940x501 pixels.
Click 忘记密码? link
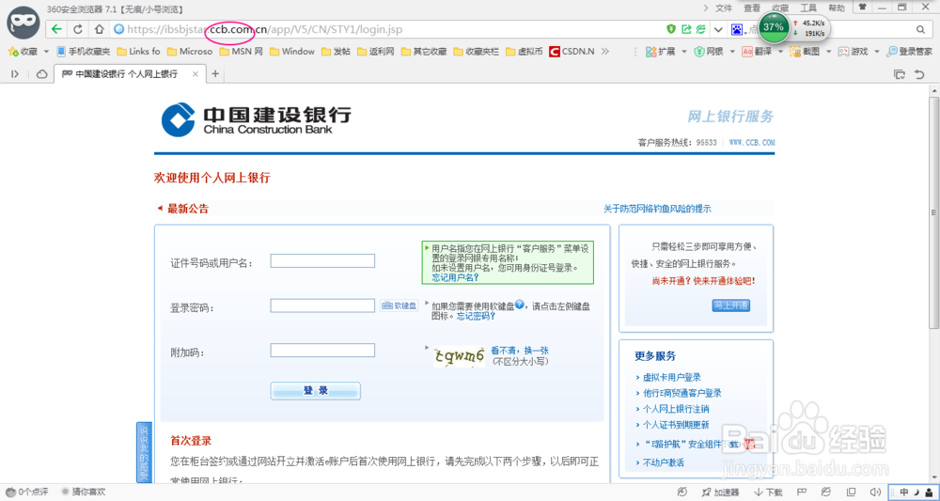(x=476, y=316)
